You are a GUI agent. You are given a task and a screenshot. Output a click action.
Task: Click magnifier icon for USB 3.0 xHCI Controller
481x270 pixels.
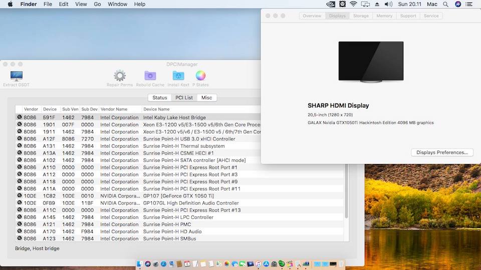click(x=20, y=138)
